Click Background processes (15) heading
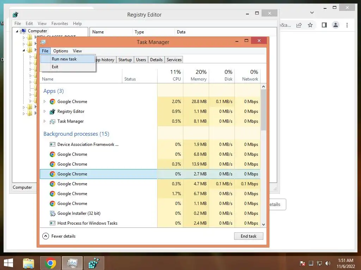The width and height of the screenshot is (361, 270). 76,134
